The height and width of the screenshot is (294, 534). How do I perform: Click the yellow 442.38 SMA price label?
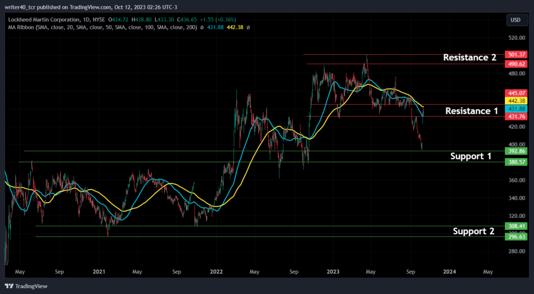pyautogui.click(x=516, y=101)
